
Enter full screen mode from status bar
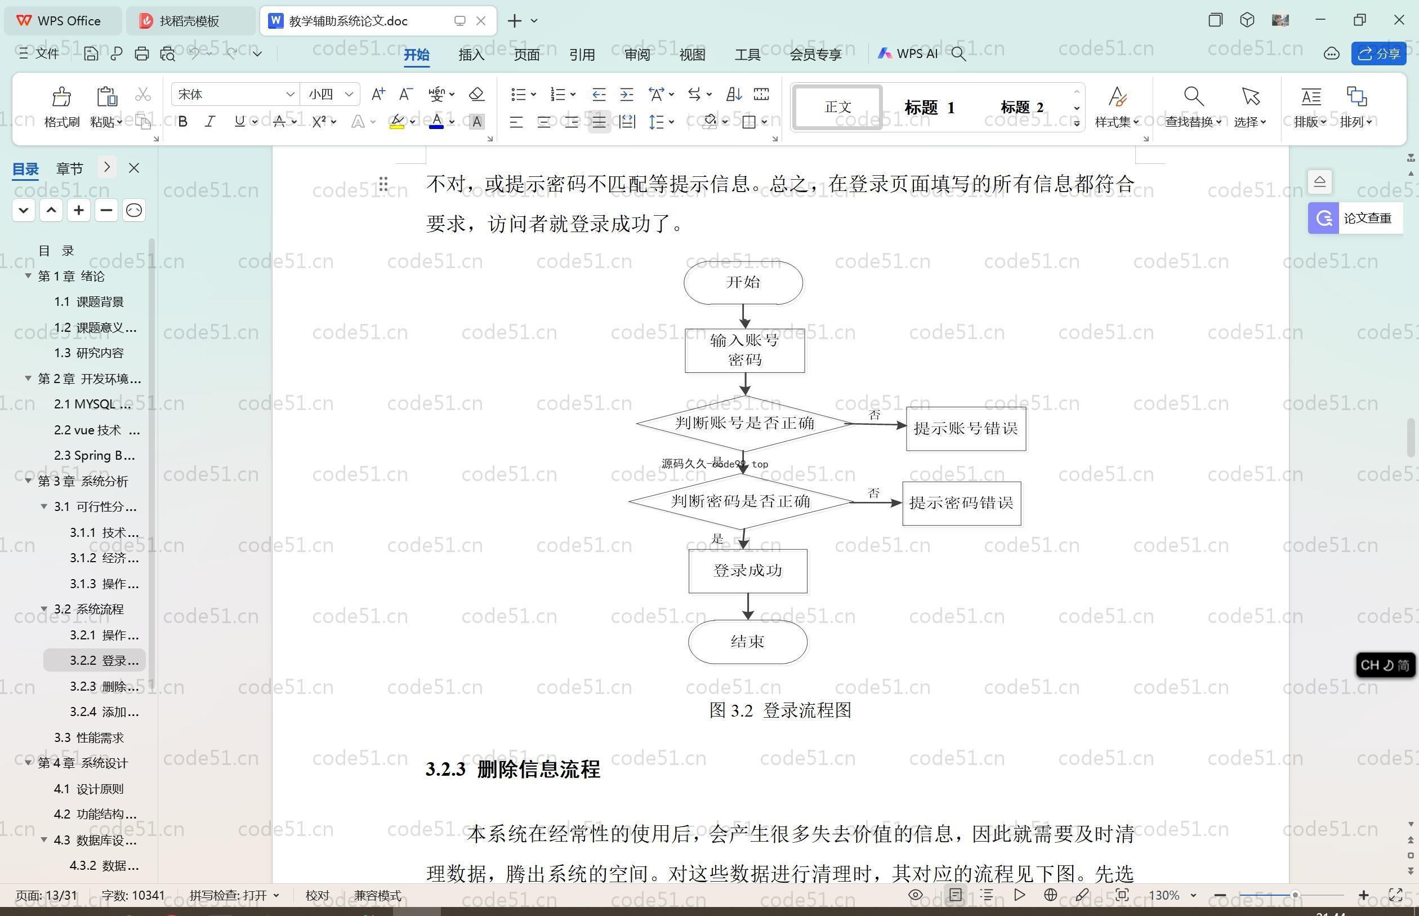point(1395,895)
